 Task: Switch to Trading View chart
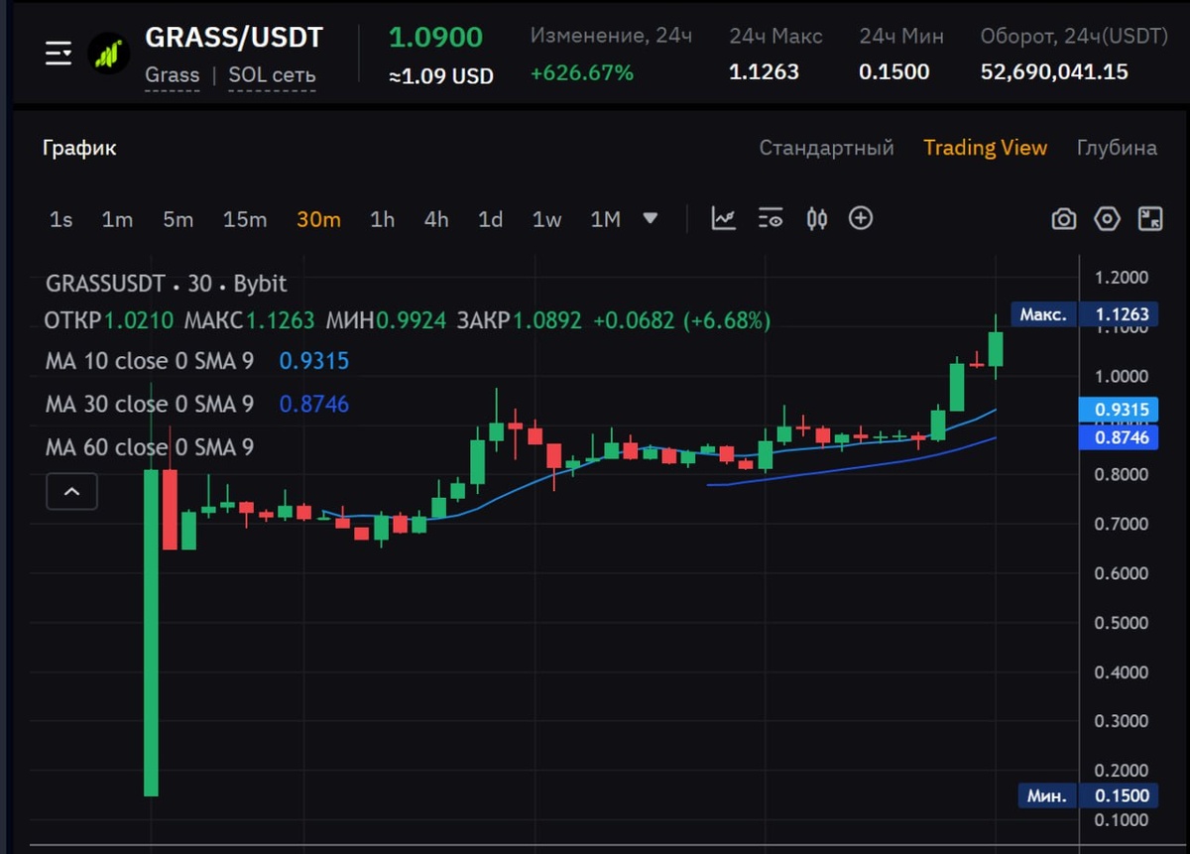coord(985,148)
